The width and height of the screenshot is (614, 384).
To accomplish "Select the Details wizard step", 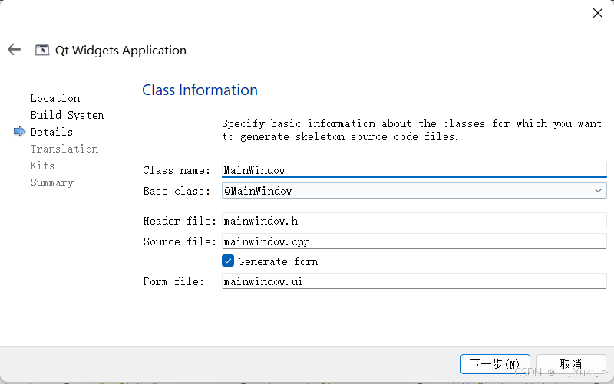I will click(51, 132).
